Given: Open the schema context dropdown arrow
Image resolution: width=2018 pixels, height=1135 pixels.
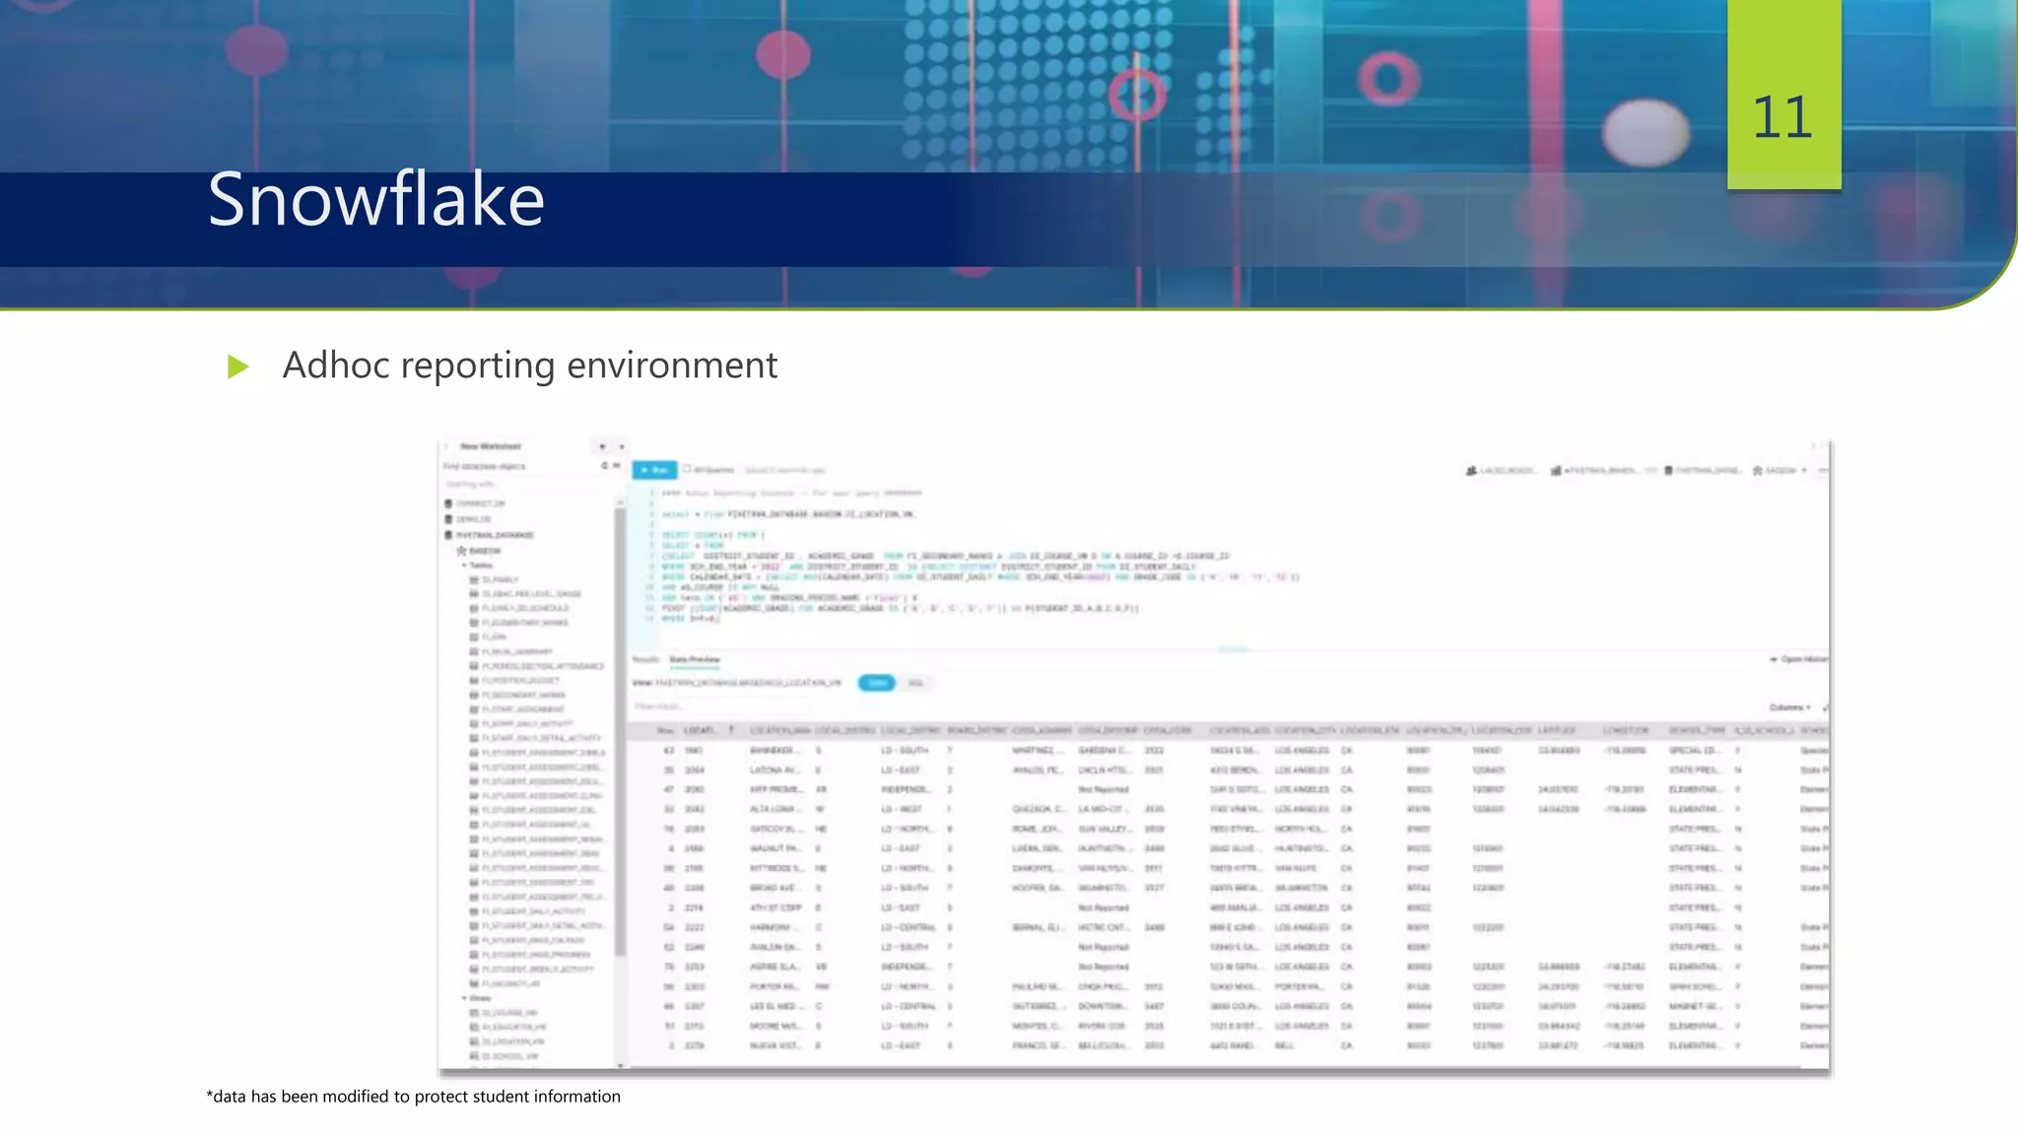Looking at the screenshot, I should [x=1804, y=471].
